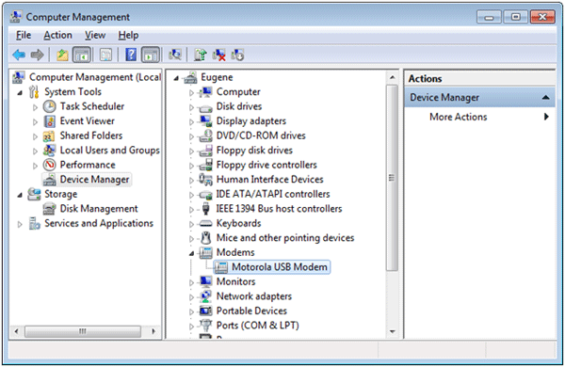Click the Event Viewer label
565x367 pixels.
[88, 121]
